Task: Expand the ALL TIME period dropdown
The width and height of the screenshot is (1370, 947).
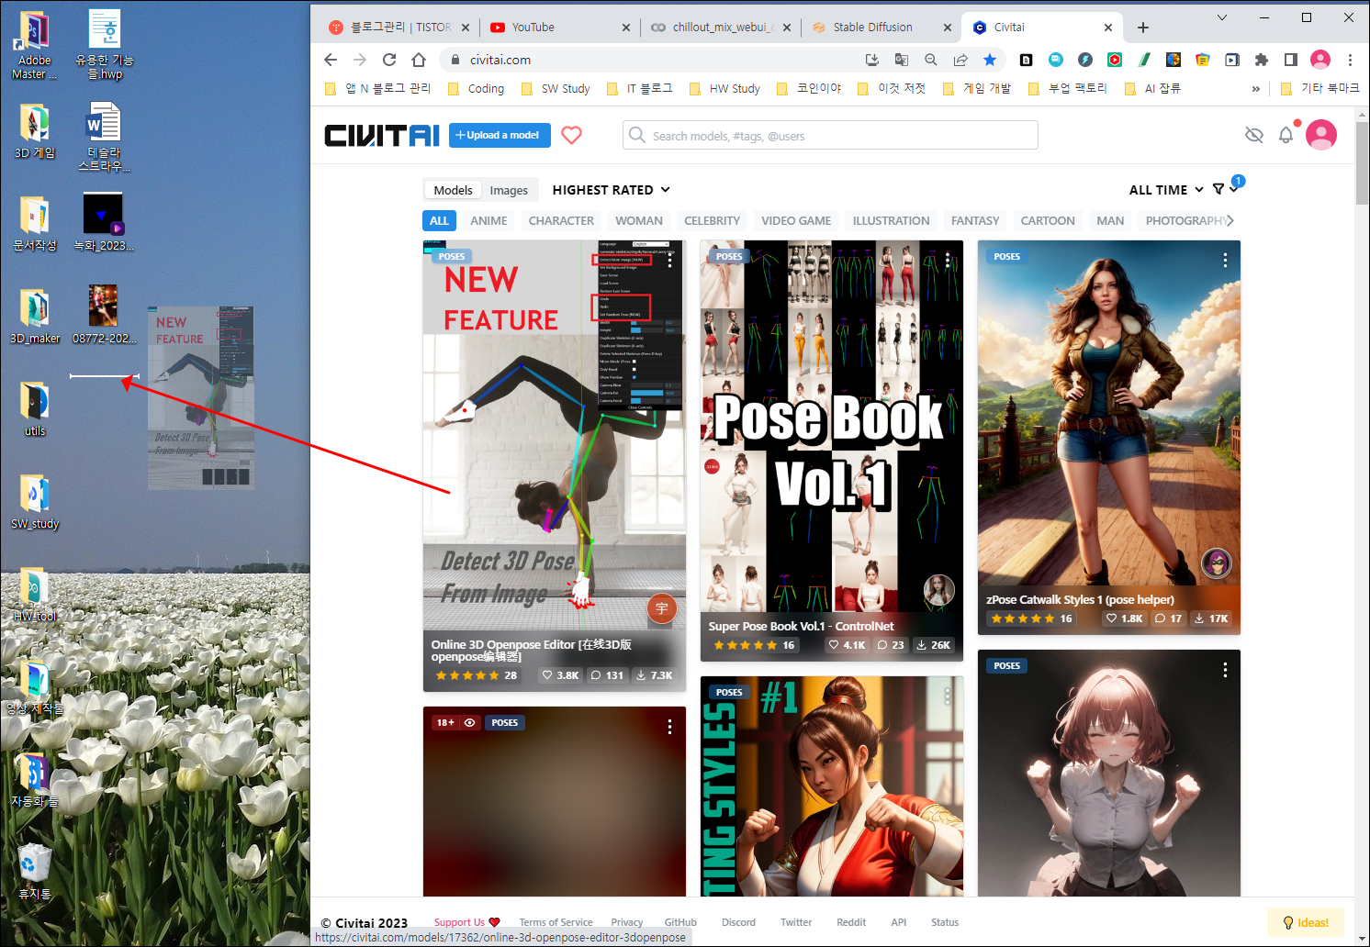Action: pyautogui.click(x=1166, y=190)
